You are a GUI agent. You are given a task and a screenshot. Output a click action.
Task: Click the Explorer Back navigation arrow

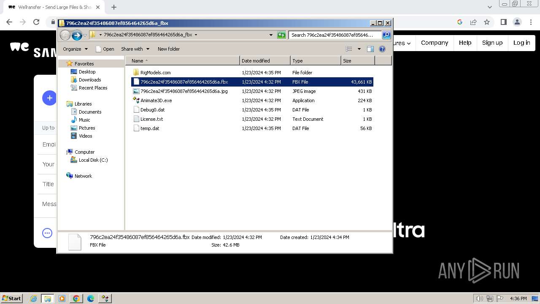click(x=65, y=35)
